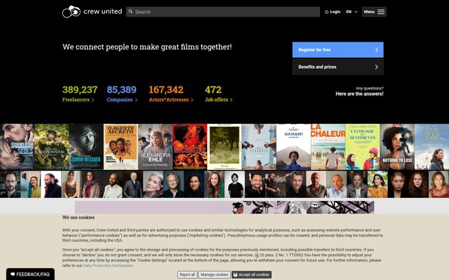Click the Login button
449x280 pixels.
coord(332,12)
